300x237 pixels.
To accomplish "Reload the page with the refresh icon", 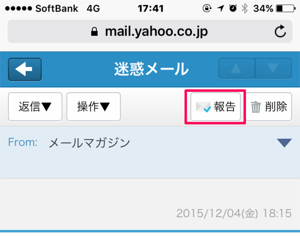I will tap(280, 31).
